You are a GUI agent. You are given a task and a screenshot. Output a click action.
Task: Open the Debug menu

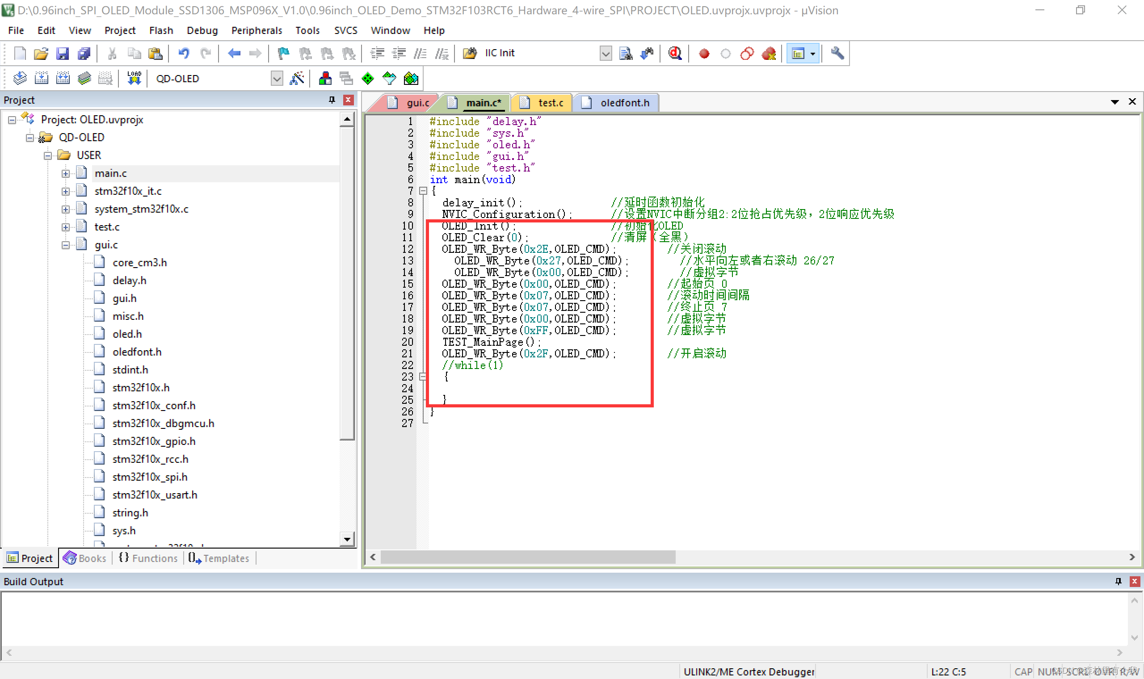202,30
